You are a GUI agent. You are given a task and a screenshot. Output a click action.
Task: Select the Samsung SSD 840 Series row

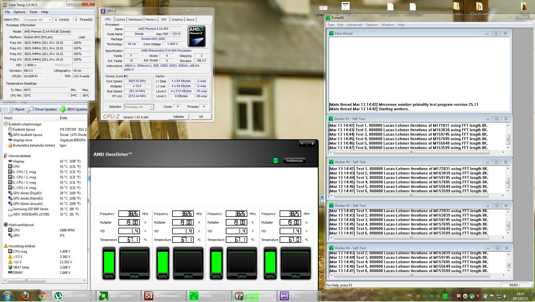pos(45,209)
